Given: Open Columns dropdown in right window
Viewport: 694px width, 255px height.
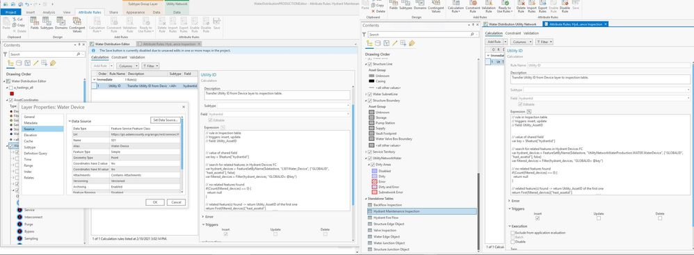Looking at the screenshot, I should point(522,42).
